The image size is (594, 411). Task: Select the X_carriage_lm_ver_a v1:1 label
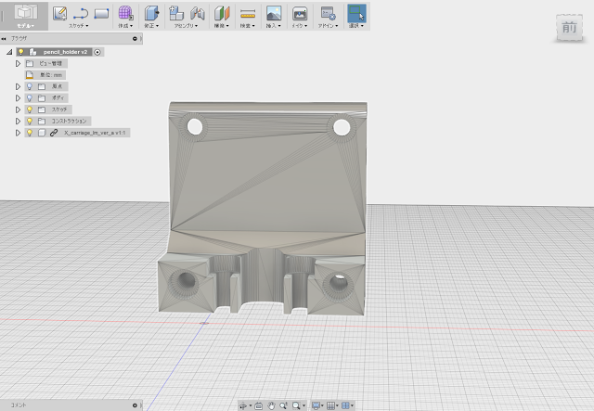coord(95,133)
